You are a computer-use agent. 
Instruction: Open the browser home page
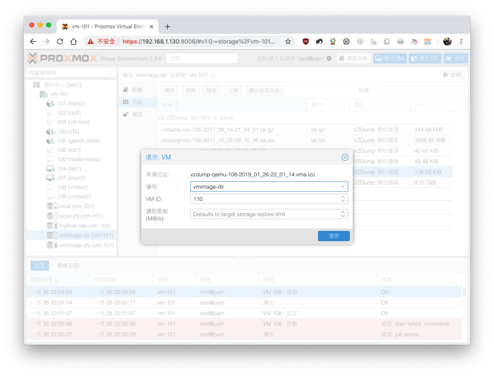[x=73, y=42]
